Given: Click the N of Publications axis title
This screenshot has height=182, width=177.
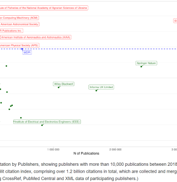Looking at the screenshot, I should 87,153.
